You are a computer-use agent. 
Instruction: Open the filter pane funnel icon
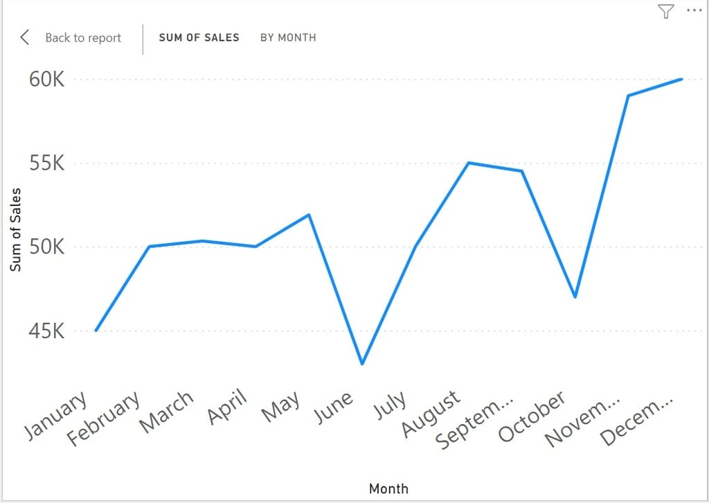(665, 11)
